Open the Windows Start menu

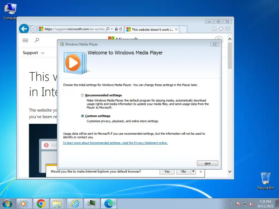click(7, 204)
